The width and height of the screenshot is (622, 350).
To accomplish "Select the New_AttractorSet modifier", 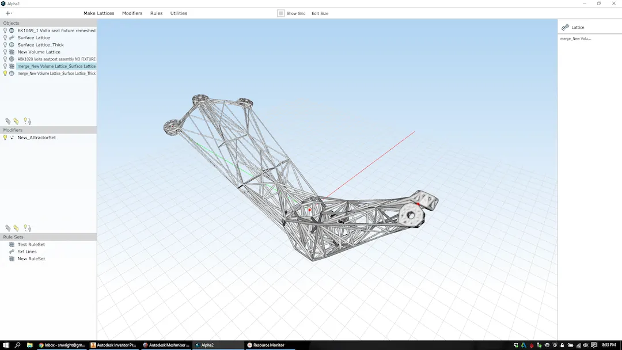I will point(36,138).
